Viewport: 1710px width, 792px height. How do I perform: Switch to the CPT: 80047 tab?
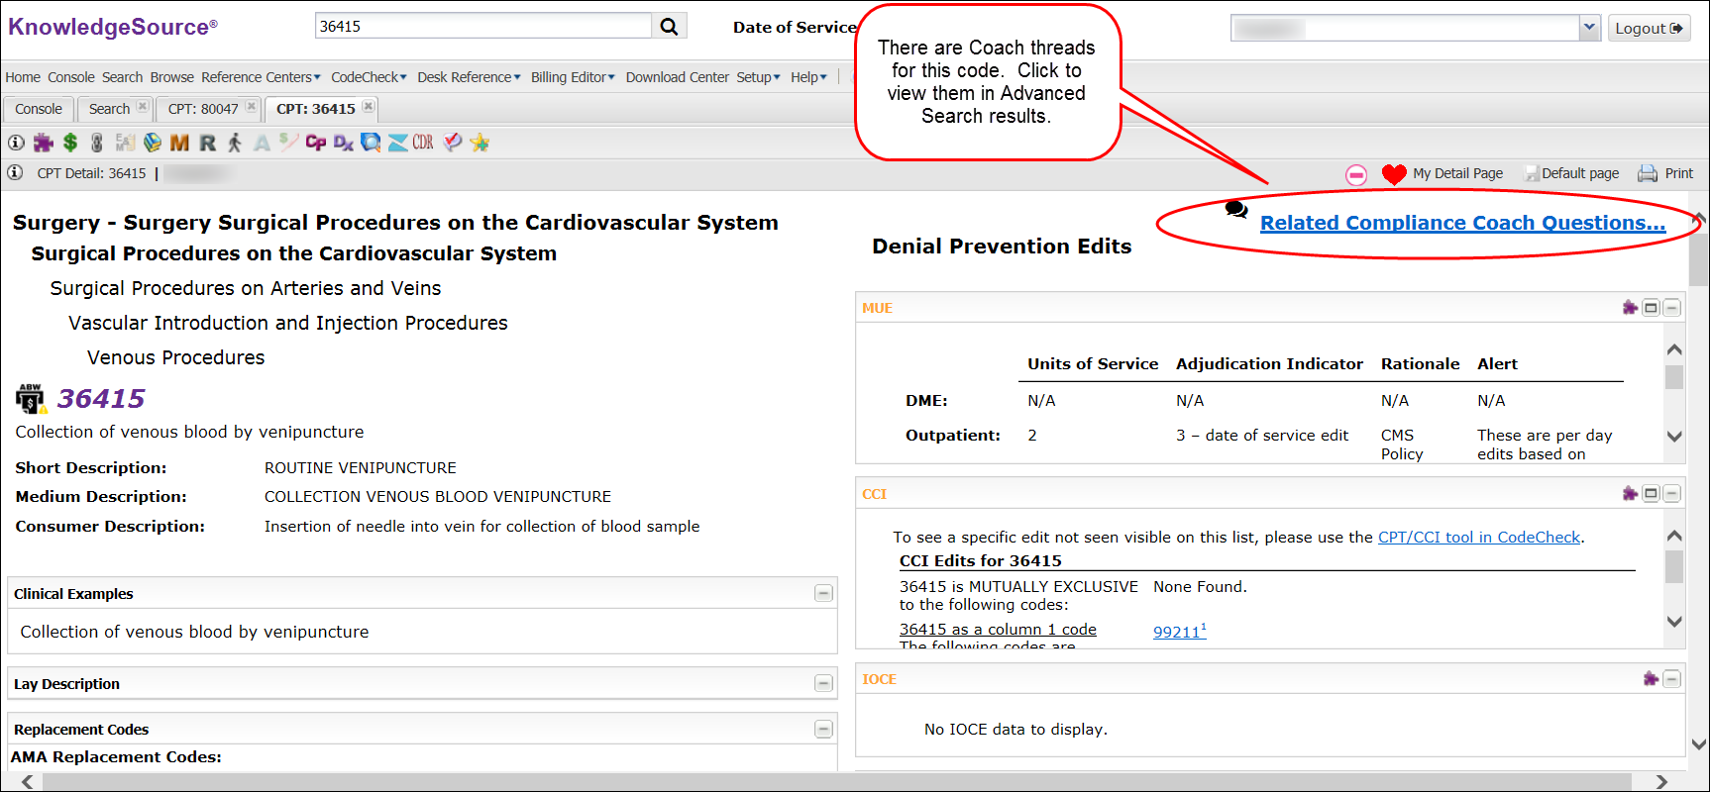203,109
